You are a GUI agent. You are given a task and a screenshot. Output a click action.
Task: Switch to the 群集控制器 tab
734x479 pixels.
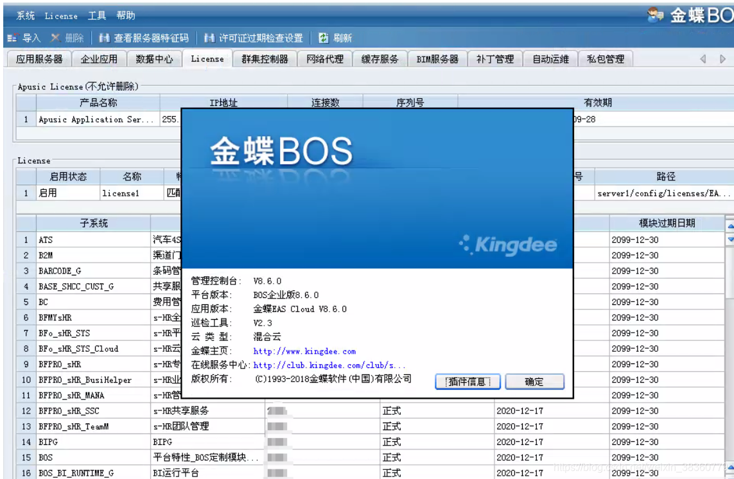(265, 59)
